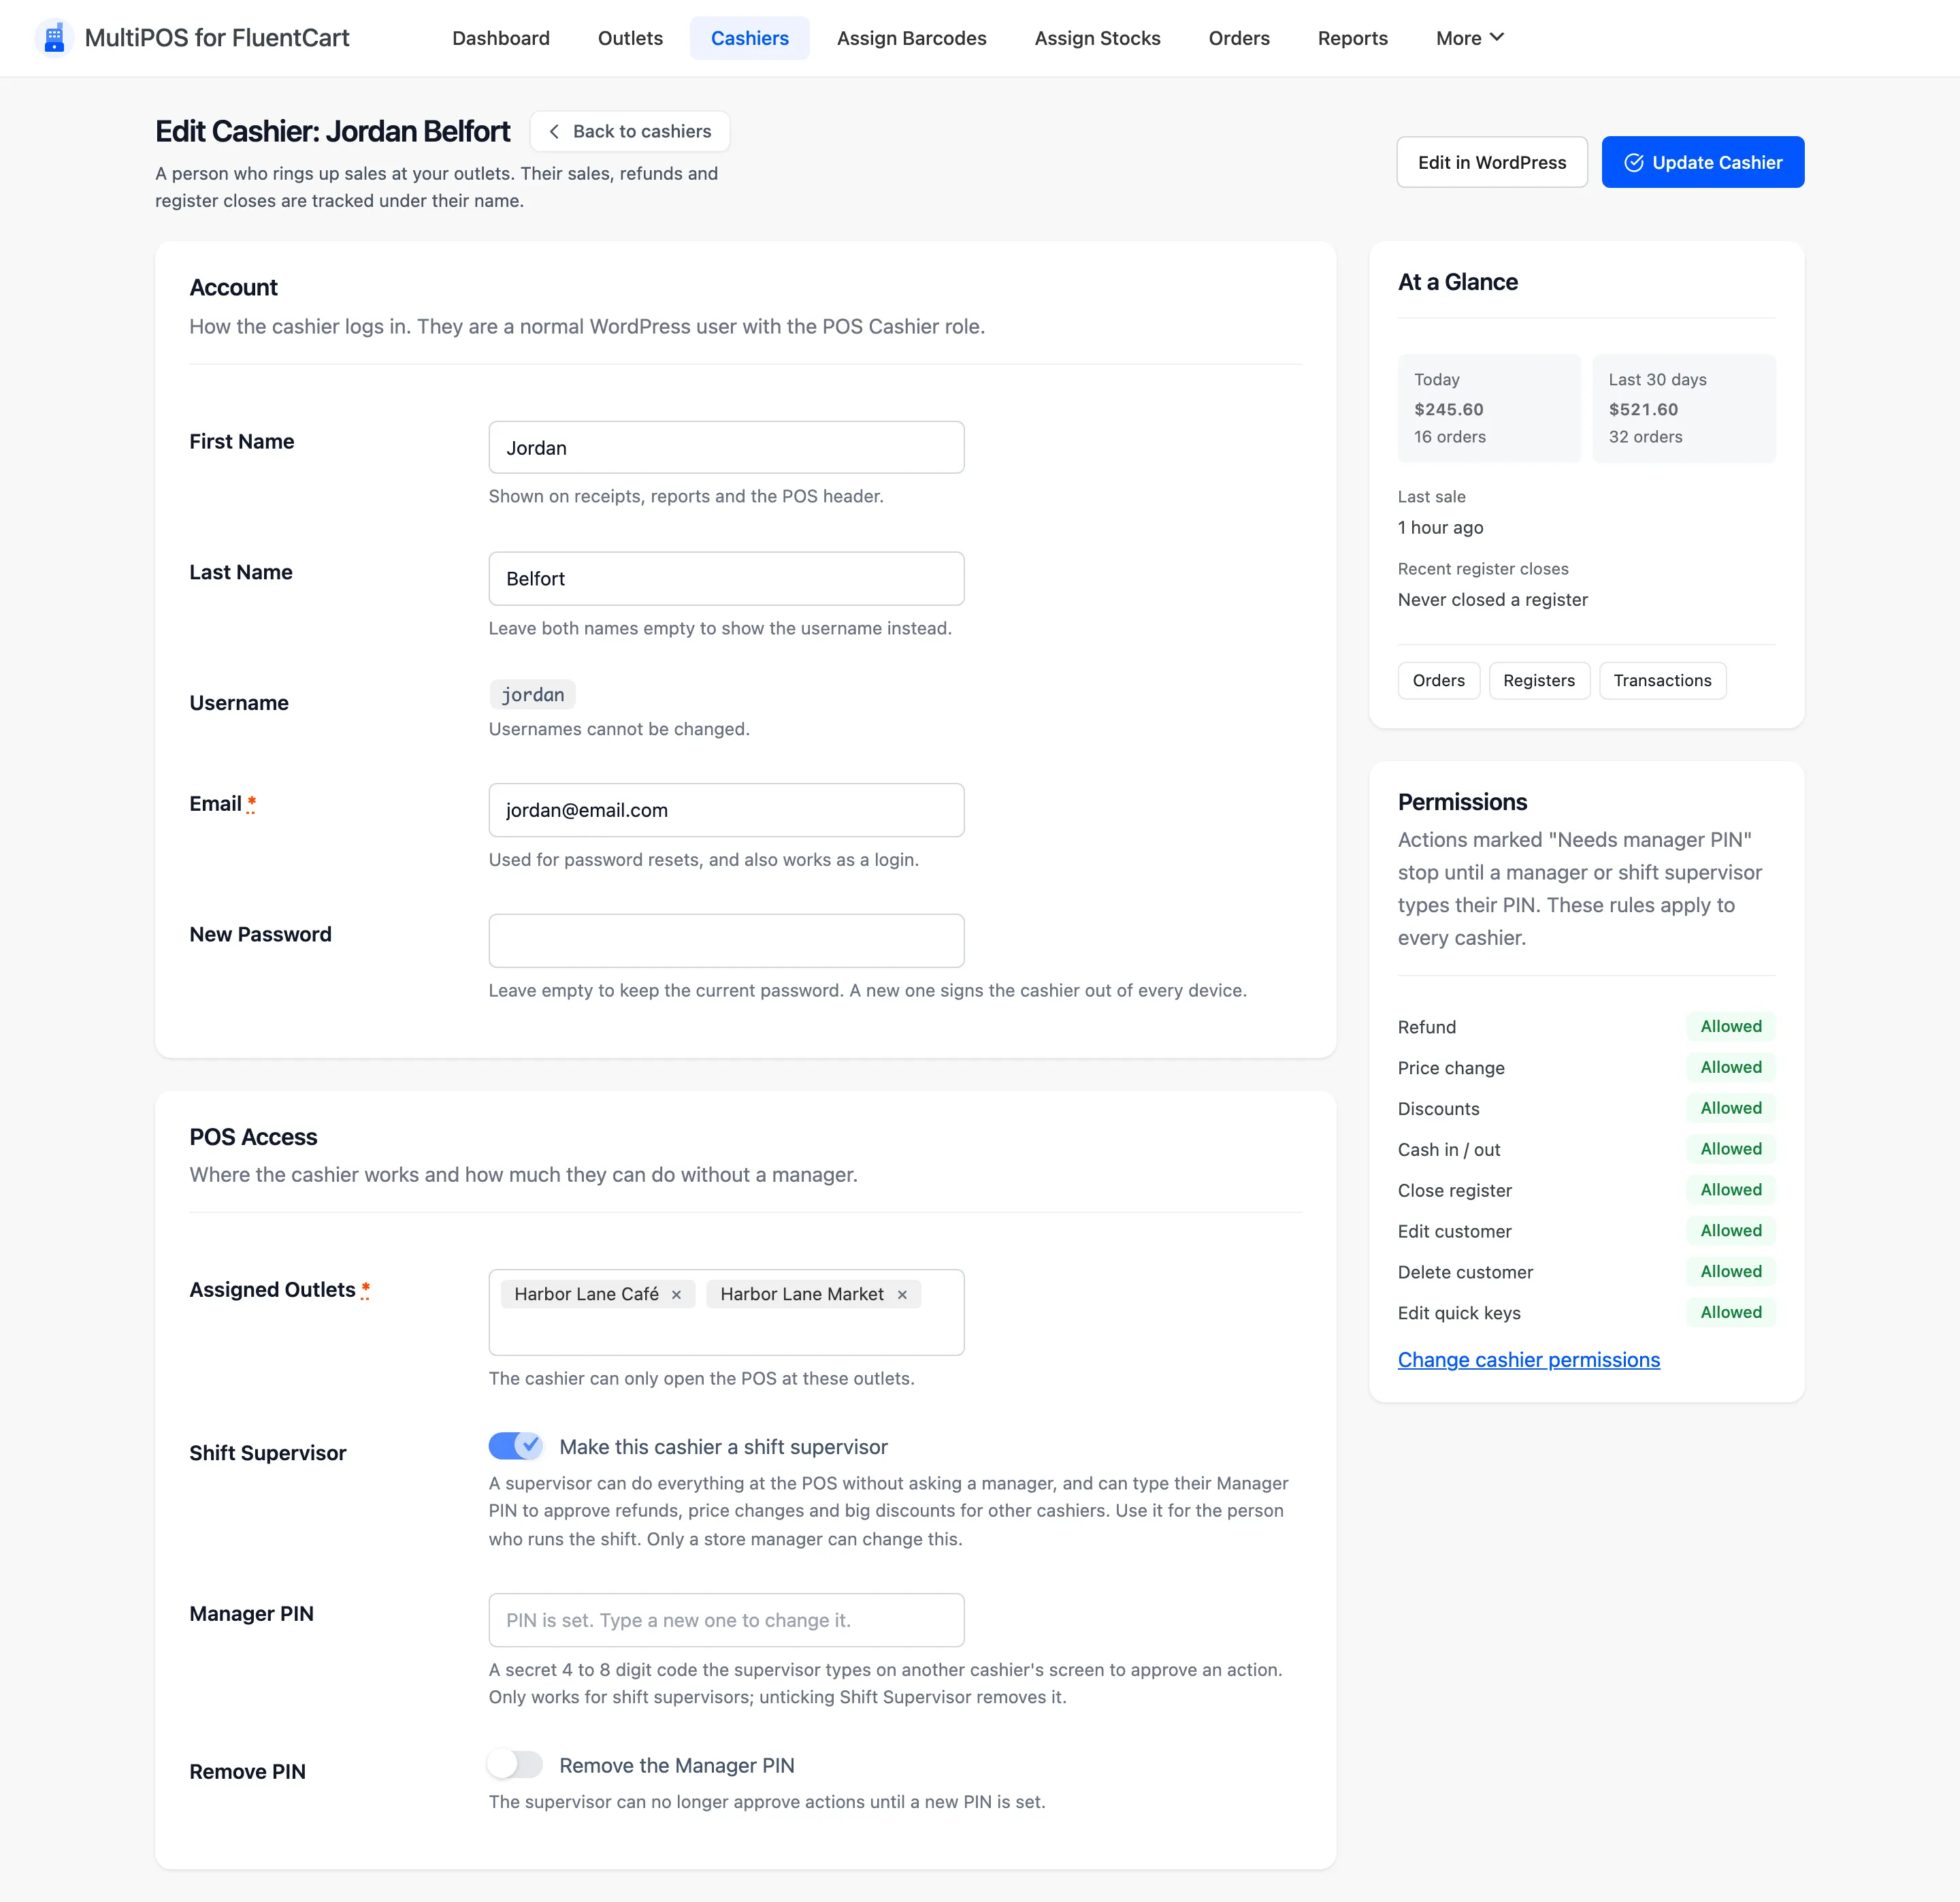Go back to cashiers list

[630, 132]
